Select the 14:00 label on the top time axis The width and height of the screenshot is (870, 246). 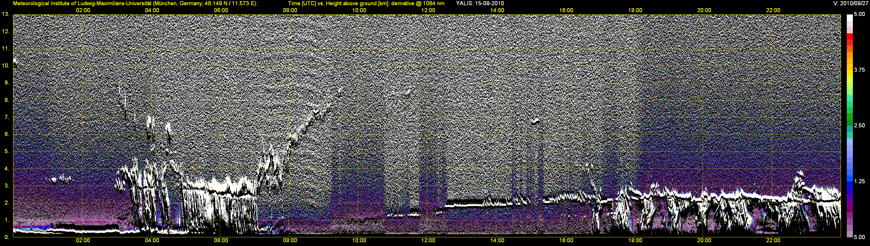tap(497, 10)
